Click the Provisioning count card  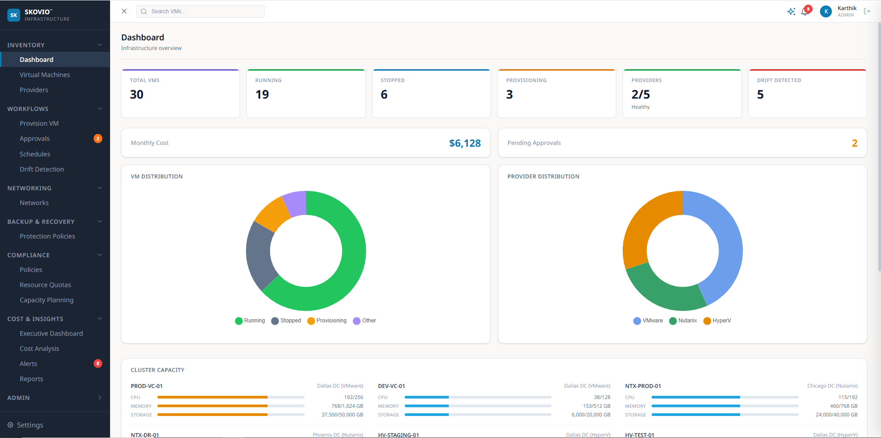tap(557, 94)
